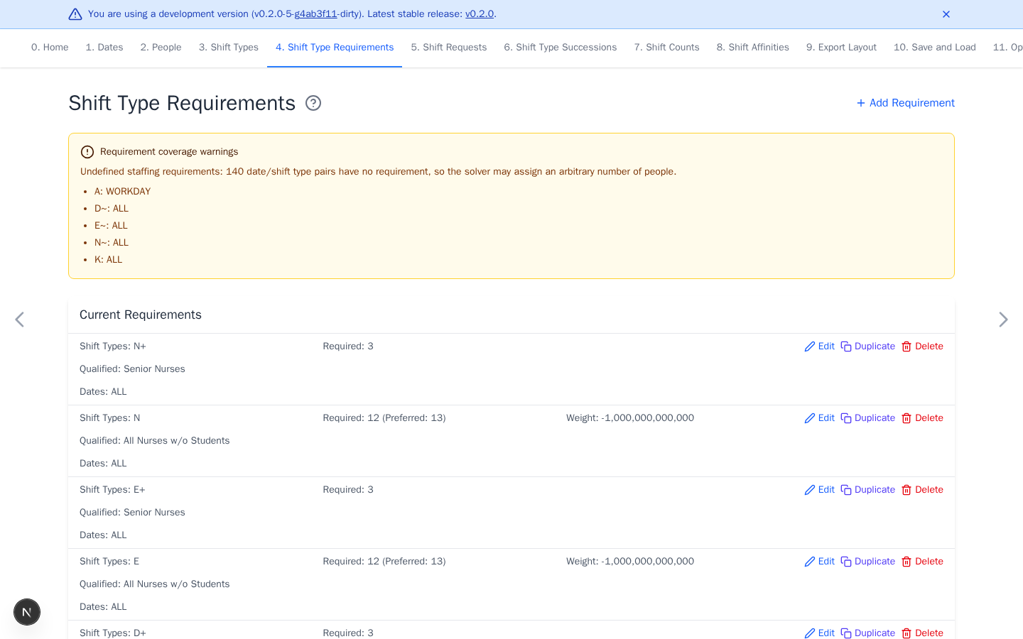Duplicate the E+ Senior Nurses requirement
The image size is (1023, 639).
tap(868, 490)
